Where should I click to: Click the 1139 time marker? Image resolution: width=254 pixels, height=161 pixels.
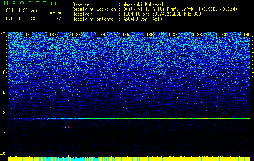221,35
